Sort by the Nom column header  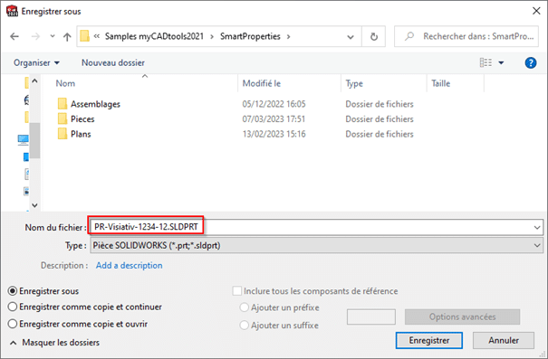[x=65, y=83]
